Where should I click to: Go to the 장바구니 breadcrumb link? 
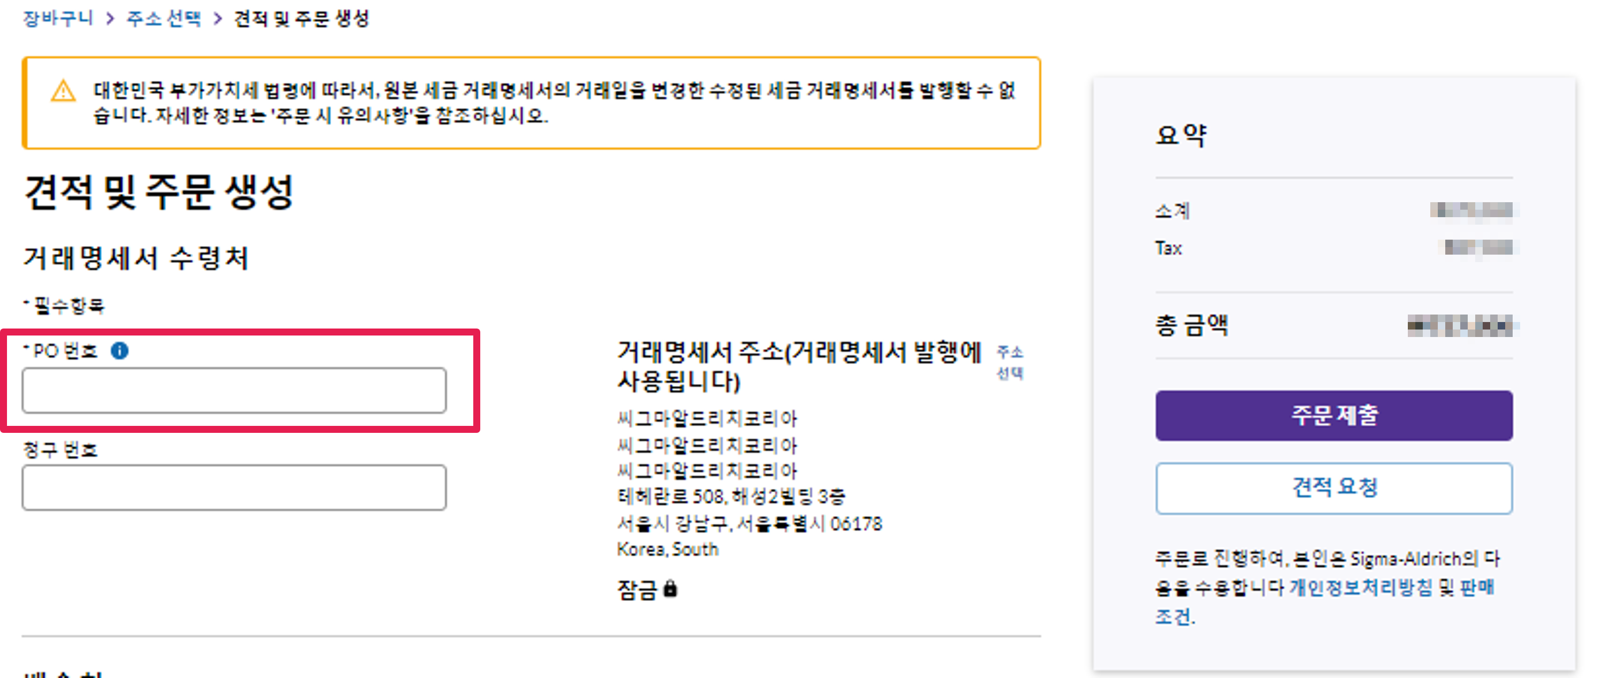58,19
